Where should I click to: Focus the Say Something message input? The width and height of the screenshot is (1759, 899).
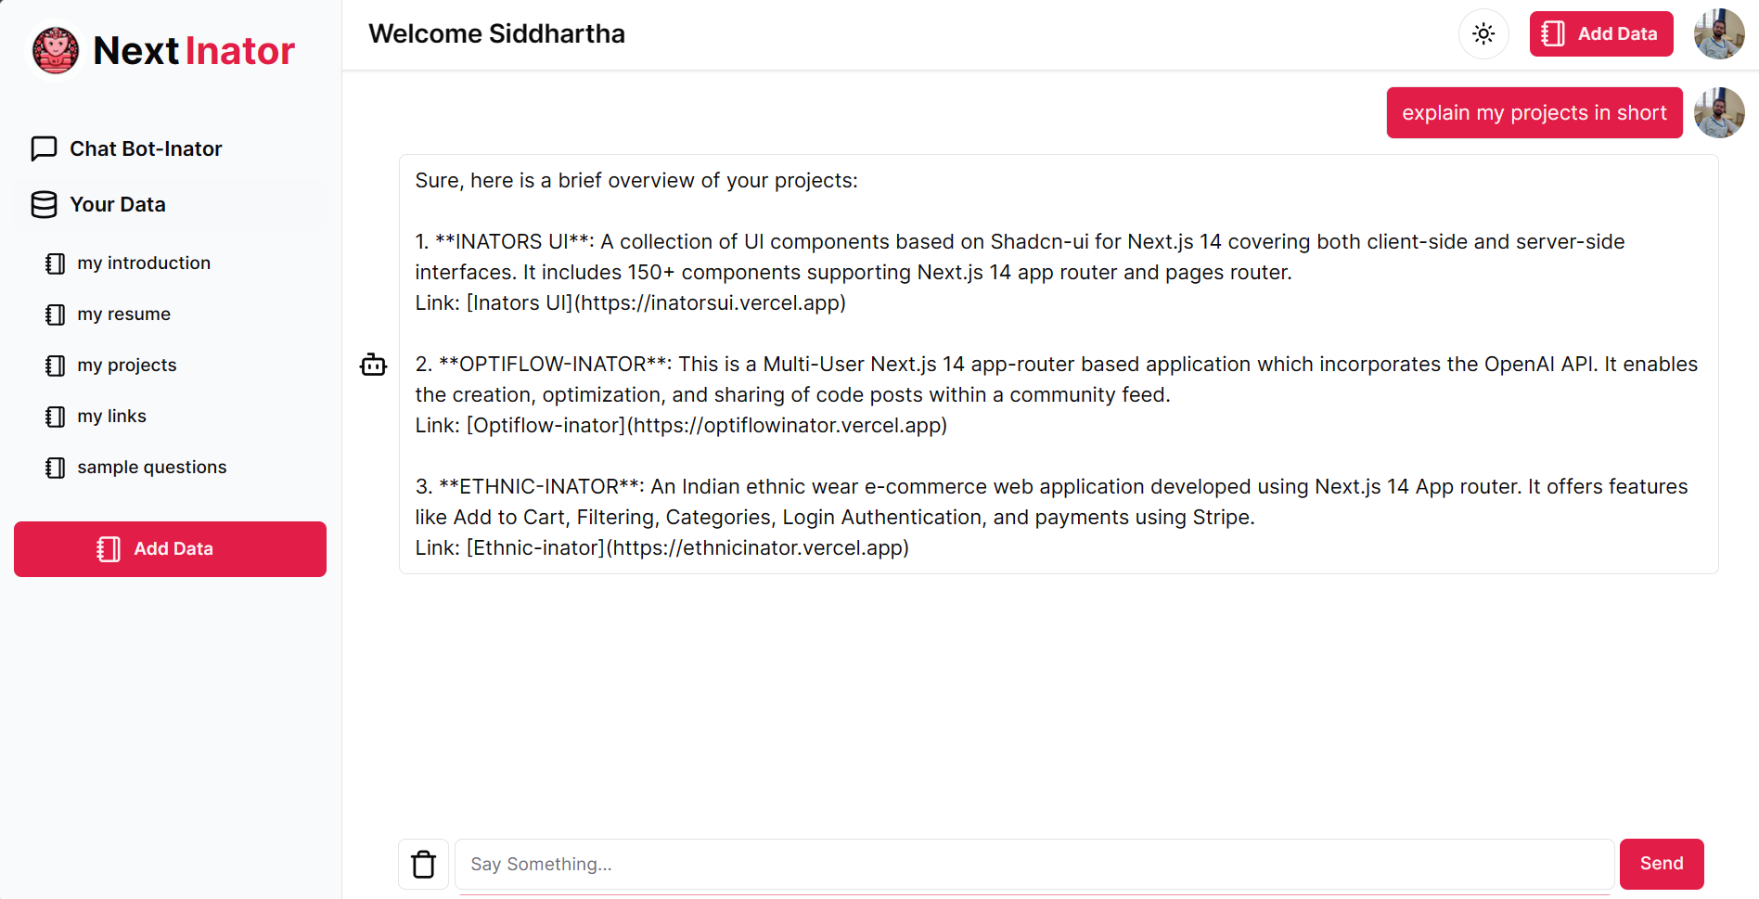point(1034,864)
